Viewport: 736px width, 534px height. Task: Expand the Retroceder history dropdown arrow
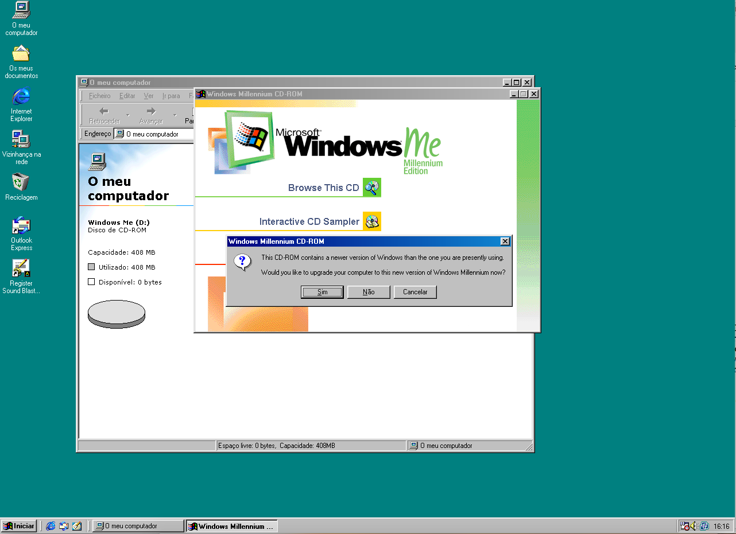point(128,115)
